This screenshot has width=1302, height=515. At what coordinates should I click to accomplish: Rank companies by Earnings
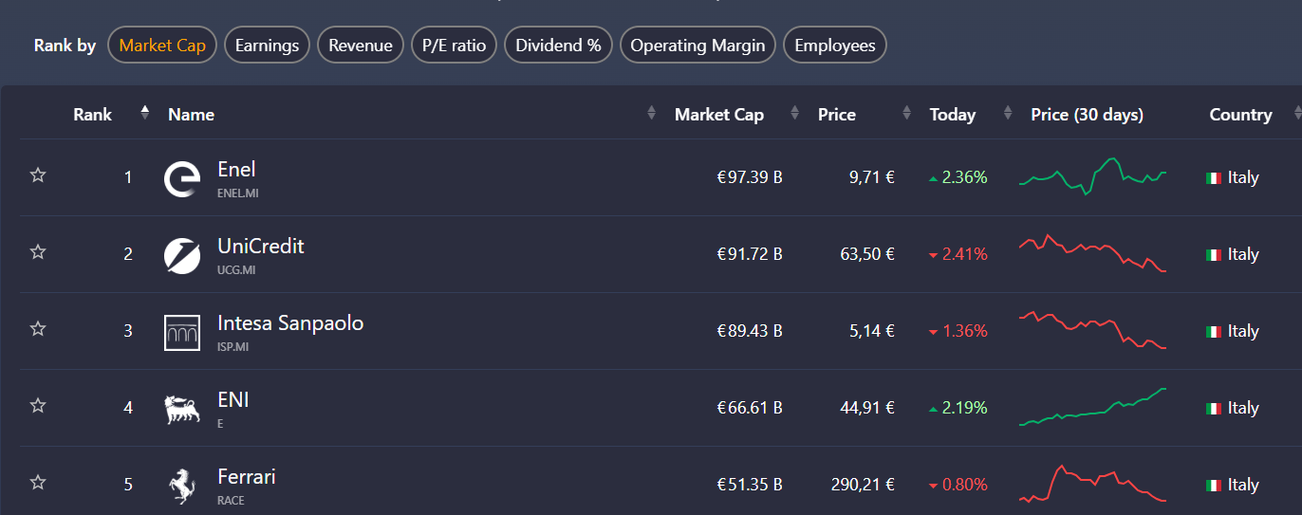point(267,46)
